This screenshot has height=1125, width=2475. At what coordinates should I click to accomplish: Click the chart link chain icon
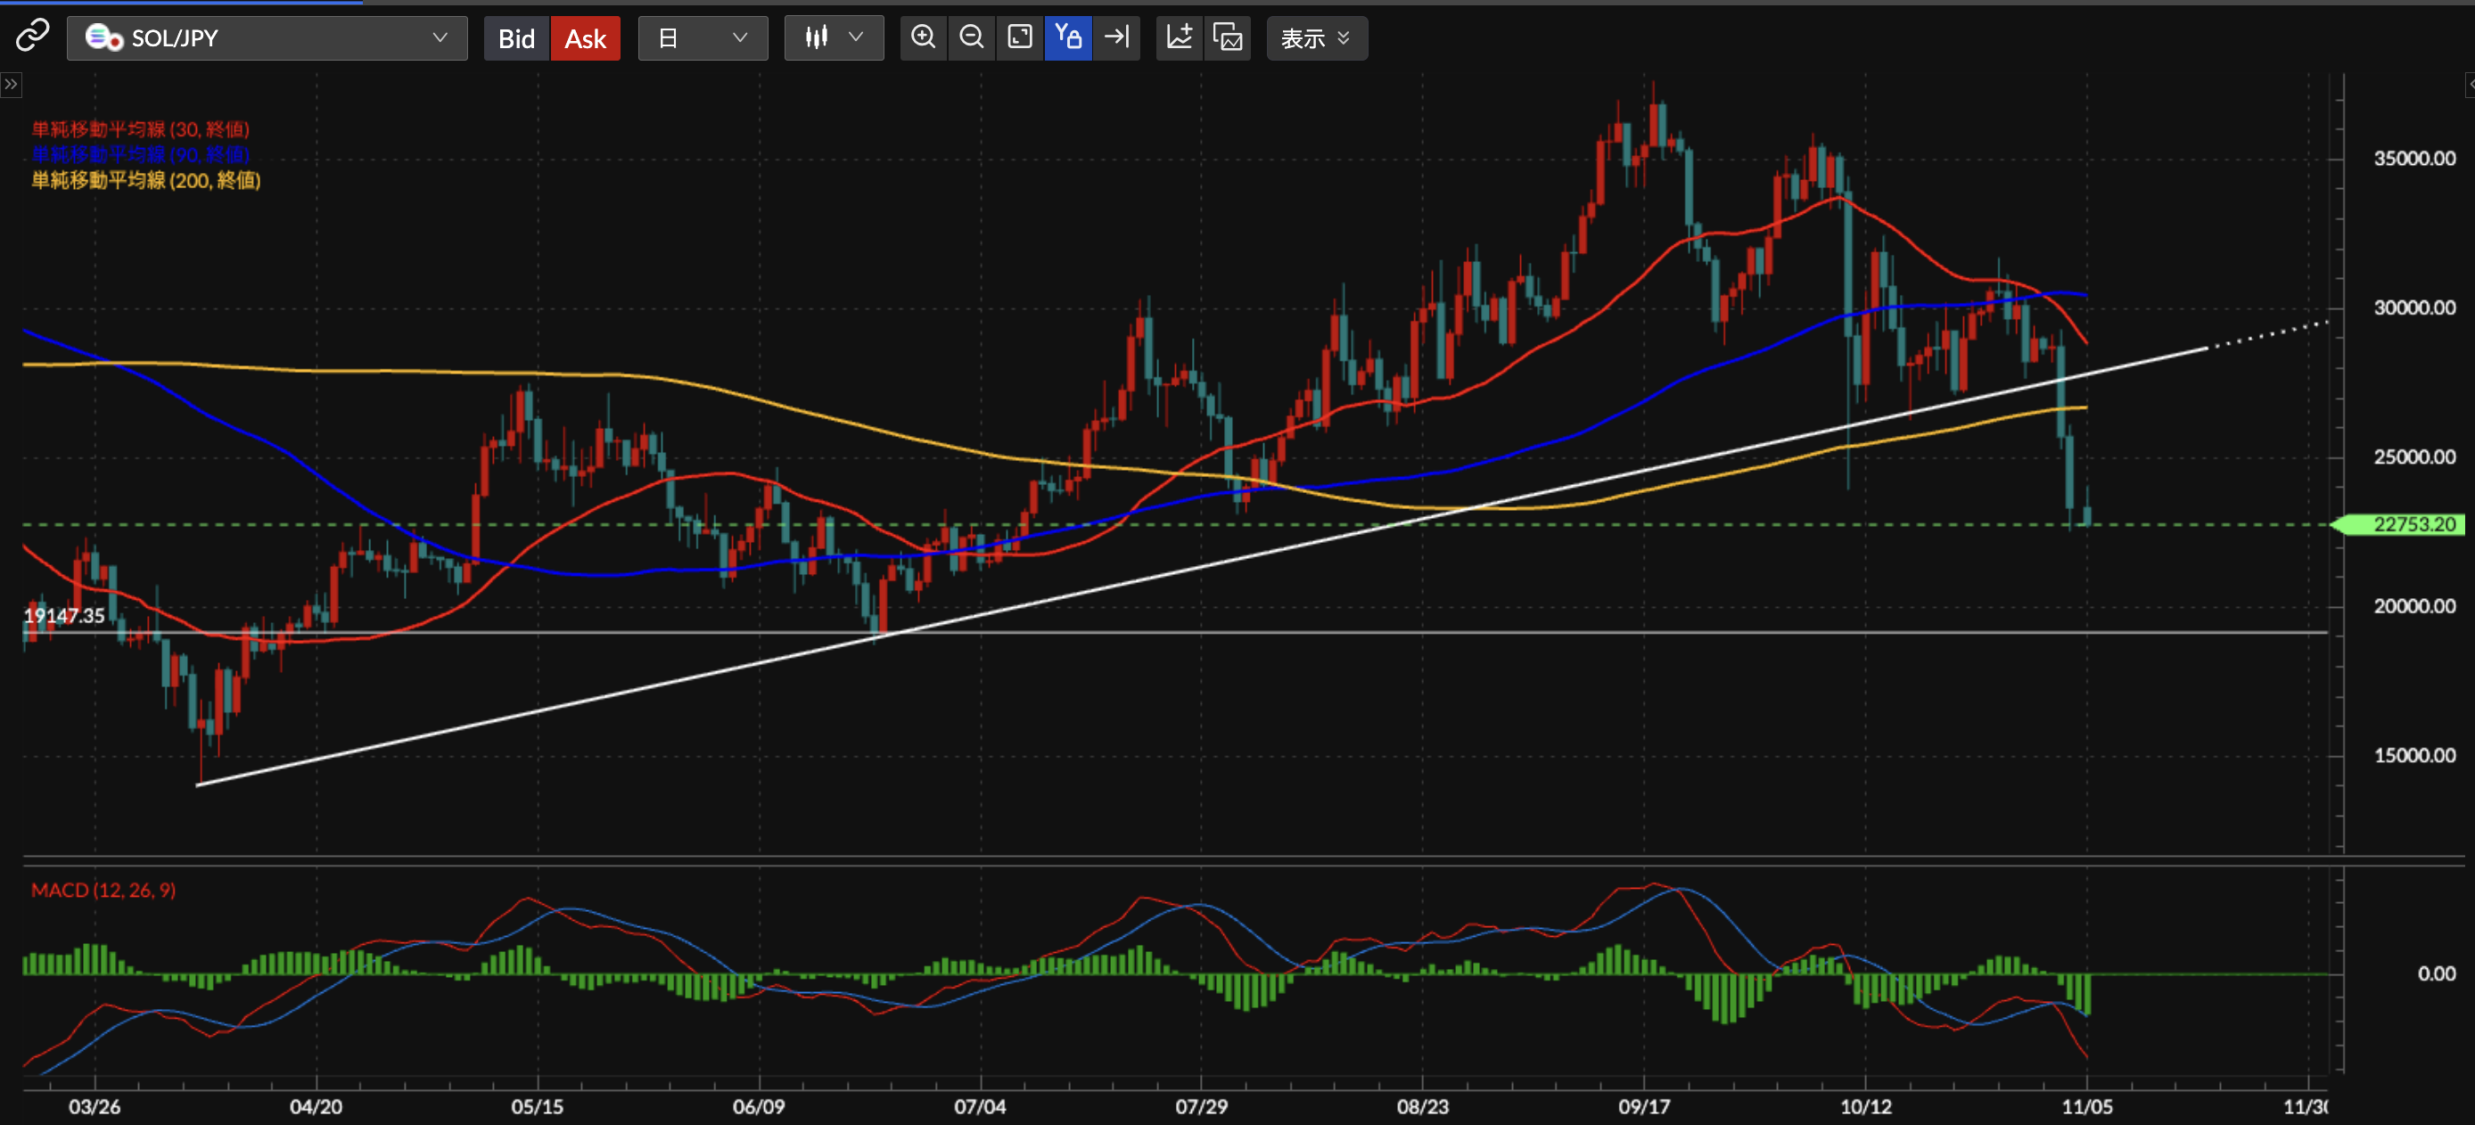click(32, 37)
